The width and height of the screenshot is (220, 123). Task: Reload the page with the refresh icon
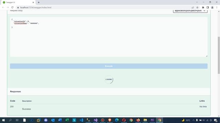coord(12,8)
